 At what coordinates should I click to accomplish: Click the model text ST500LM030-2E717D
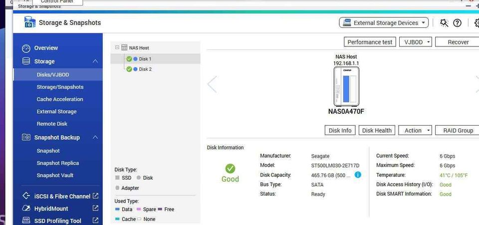tap(335, 166)
